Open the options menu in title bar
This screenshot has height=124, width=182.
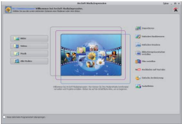(166, 4)
